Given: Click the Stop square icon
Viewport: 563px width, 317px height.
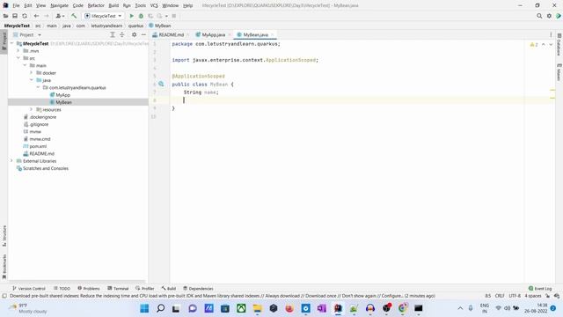Looking at the screenshot, I should [174, 16].
